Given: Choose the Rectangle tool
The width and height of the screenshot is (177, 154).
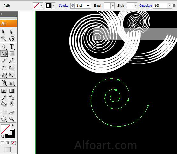Looking at the screenshot, I should 12,53.
